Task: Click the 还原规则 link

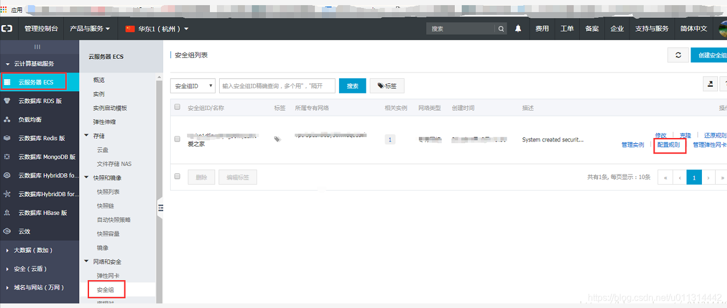Action: [x=715, y=135]
